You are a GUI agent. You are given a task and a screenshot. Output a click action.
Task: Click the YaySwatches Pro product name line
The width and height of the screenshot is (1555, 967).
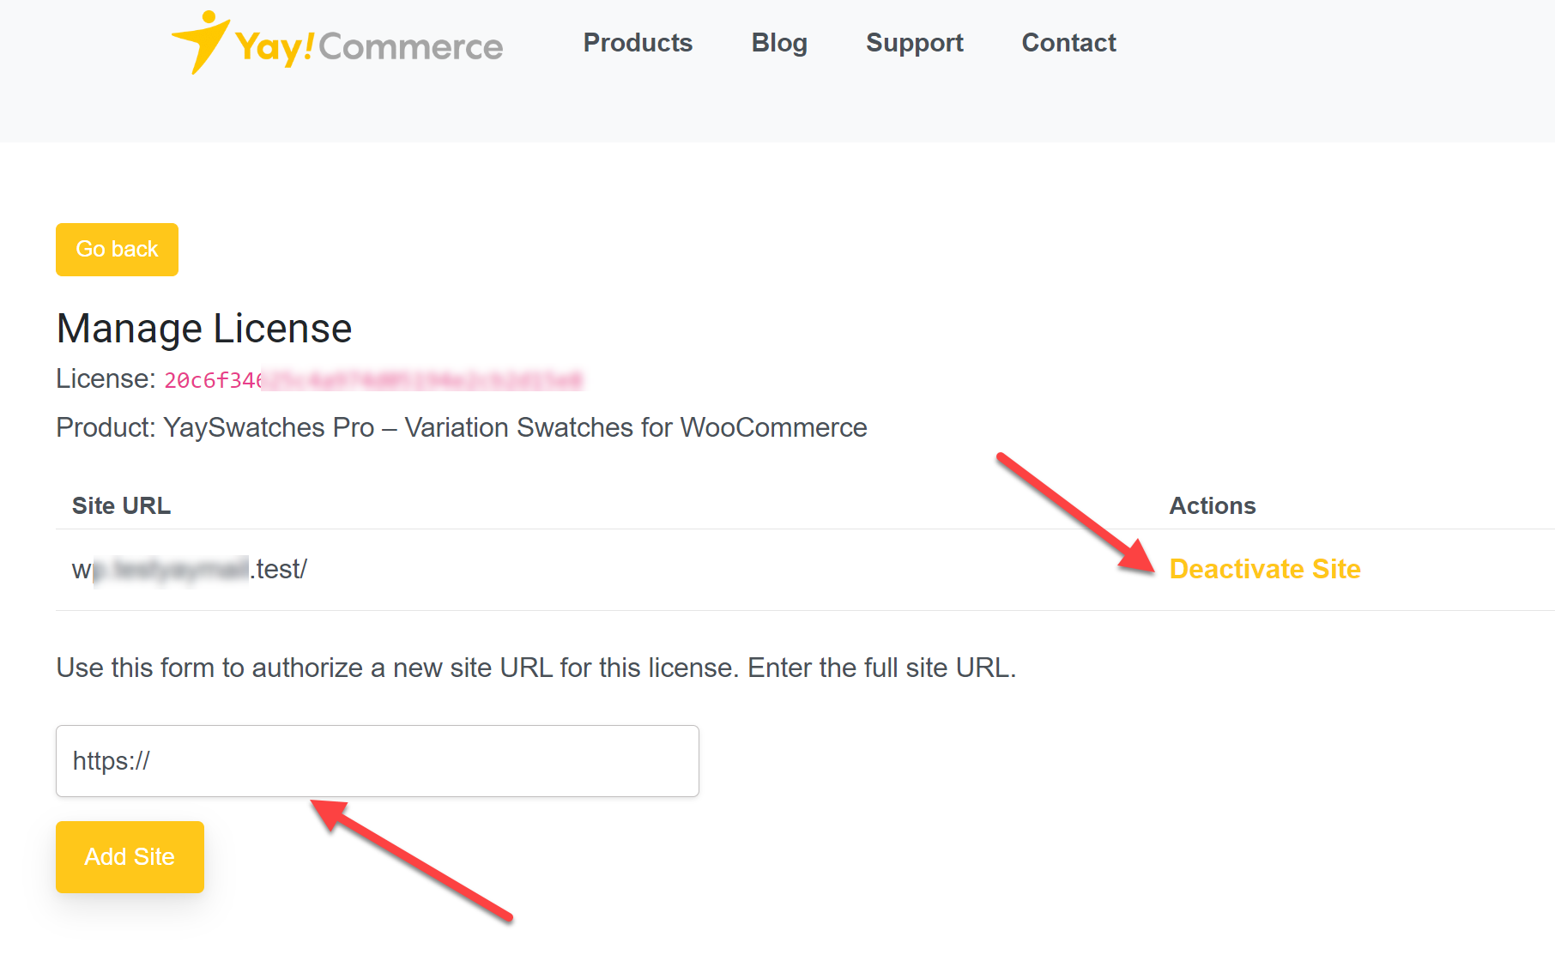coord(462,427)
